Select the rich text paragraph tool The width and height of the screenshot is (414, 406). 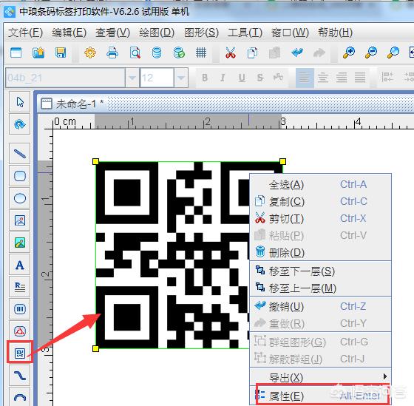[20, 287]
